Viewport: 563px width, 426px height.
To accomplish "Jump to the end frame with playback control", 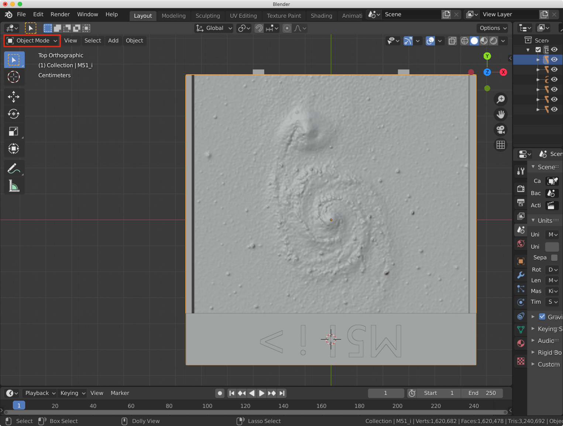I will pyautogui.click(x=282, y=393).
